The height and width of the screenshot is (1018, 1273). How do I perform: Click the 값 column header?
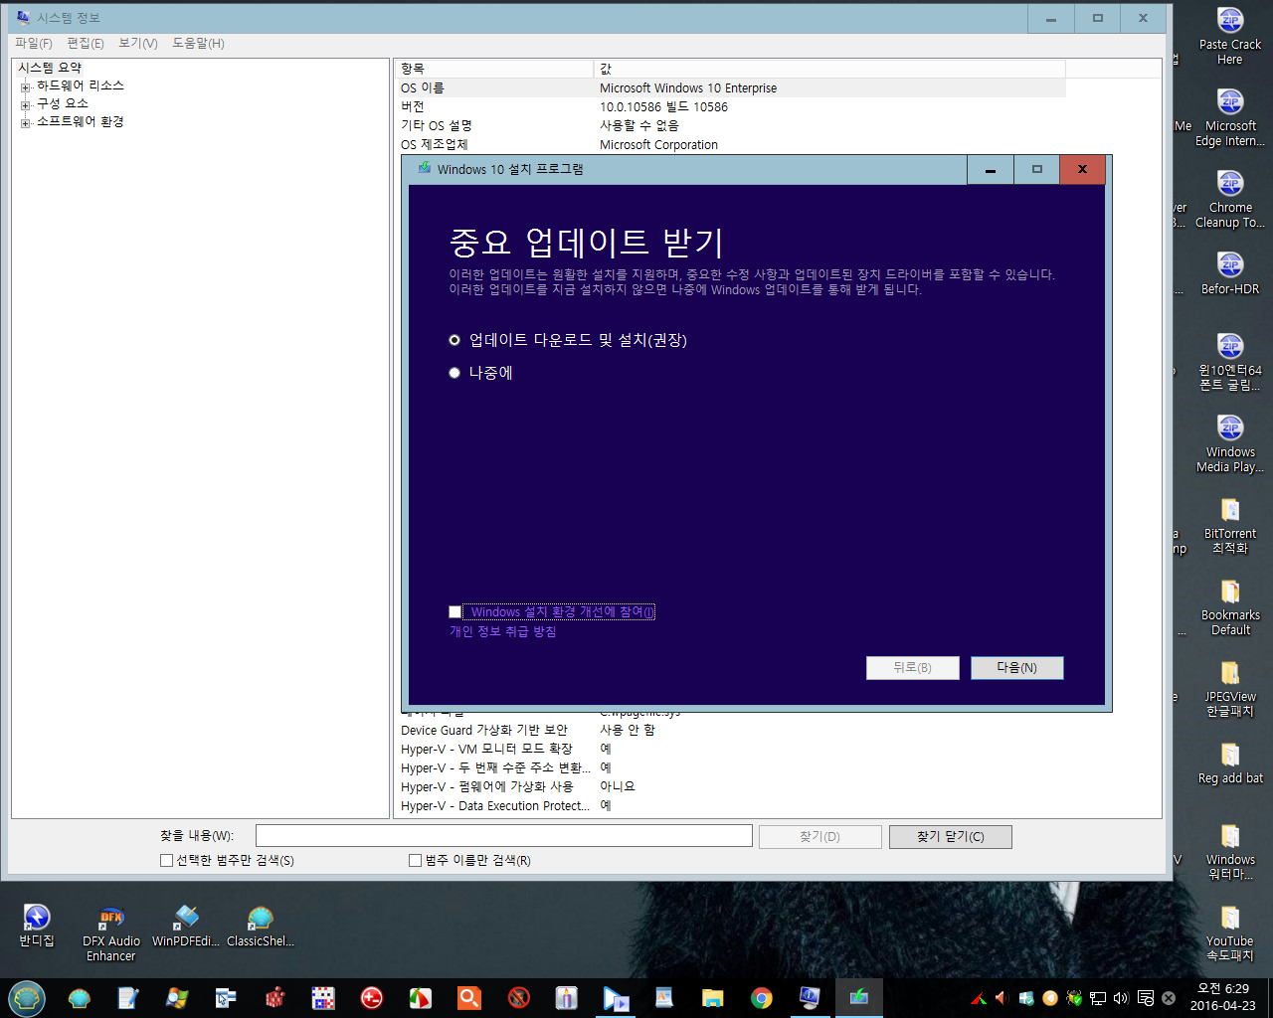(829, 69)
